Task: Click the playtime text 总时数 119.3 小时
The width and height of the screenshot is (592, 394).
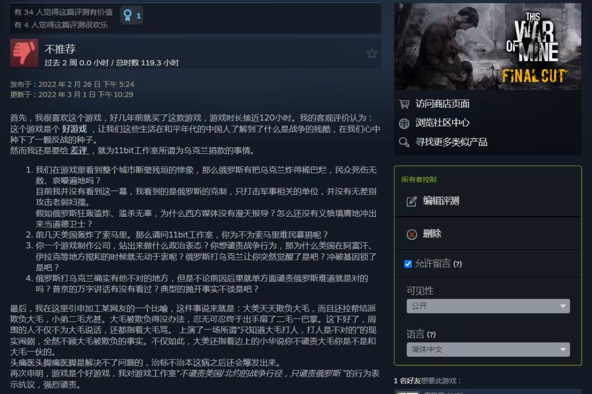Action: coord(147,62)
